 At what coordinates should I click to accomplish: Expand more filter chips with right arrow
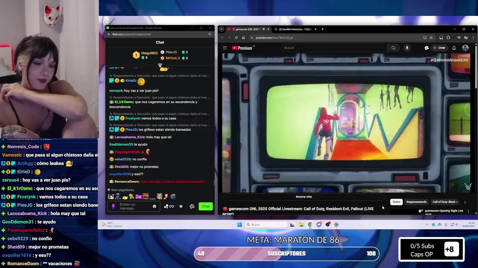465,202
